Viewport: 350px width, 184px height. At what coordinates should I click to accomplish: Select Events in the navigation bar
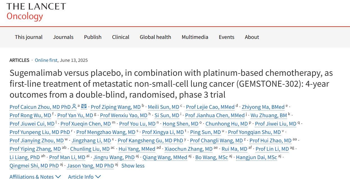(x=227, y=37)
